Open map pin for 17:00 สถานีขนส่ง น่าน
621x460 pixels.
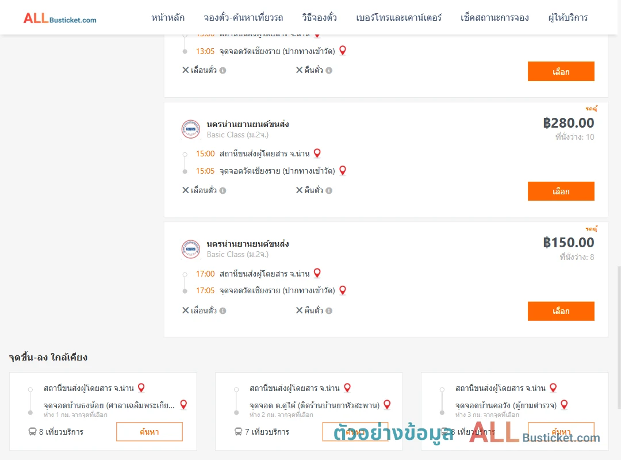[317, 273]
